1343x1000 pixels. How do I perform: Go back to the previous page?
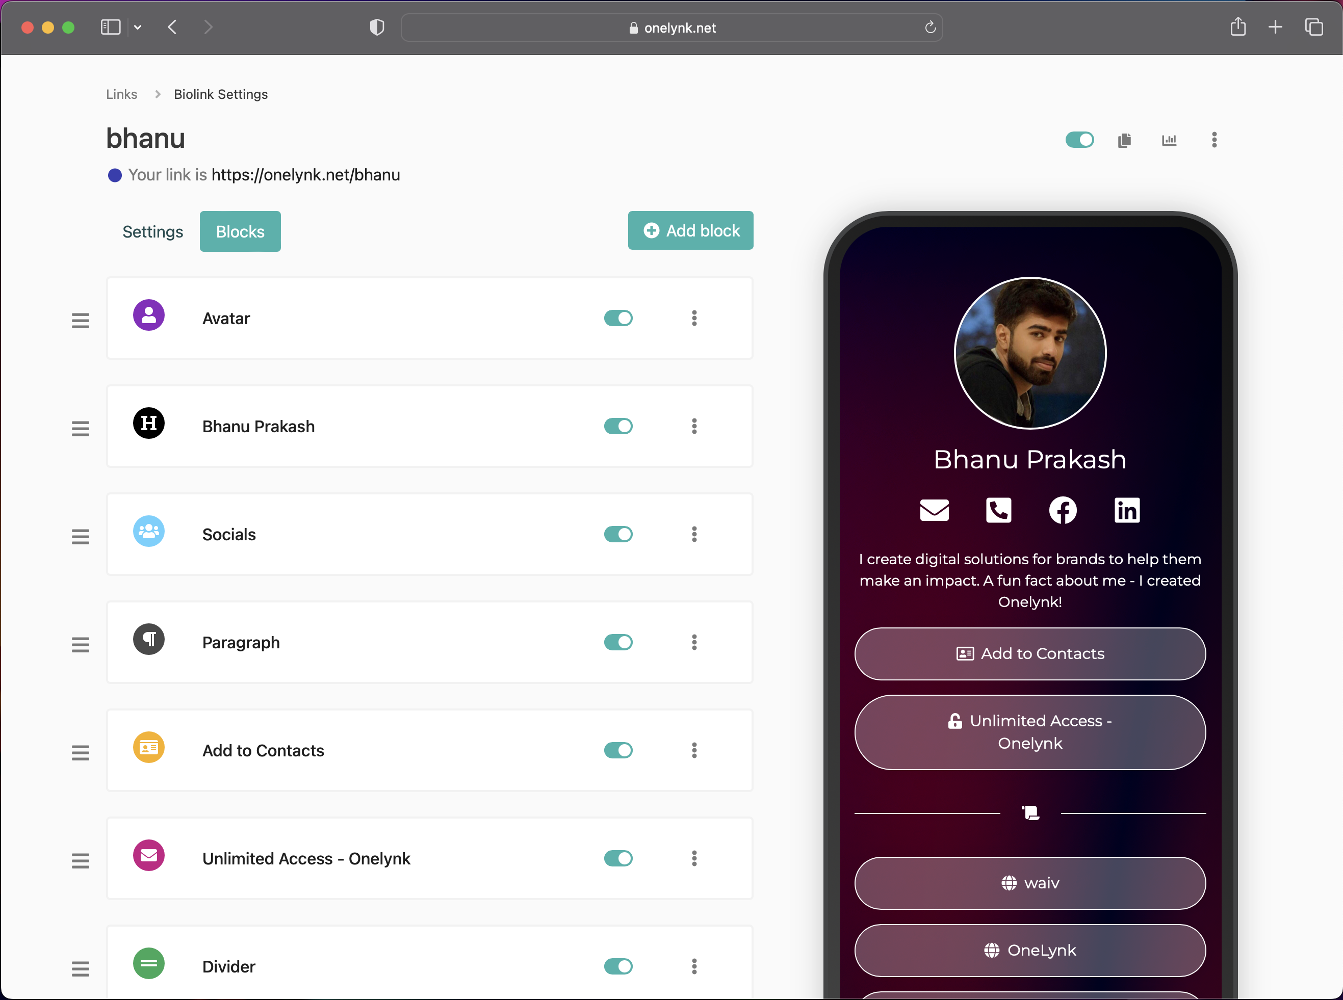click(172, 27)
